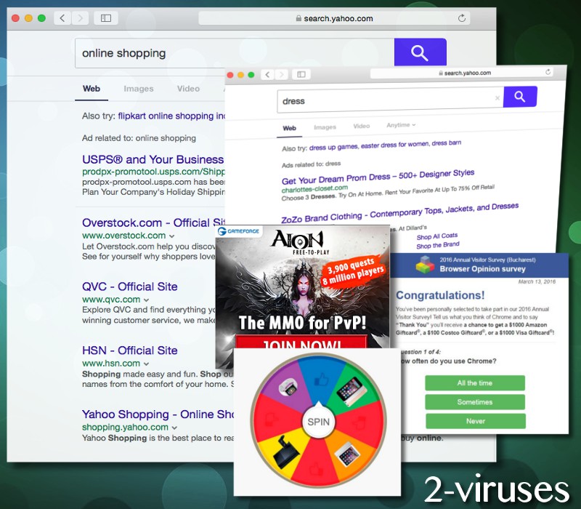Switch to the Images tab in the rear window
Screen dimensions: 581x509
point(138,89)
